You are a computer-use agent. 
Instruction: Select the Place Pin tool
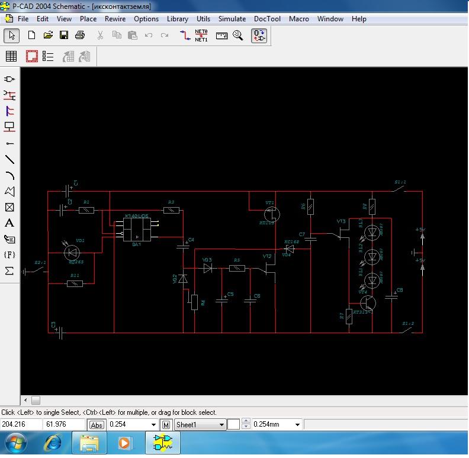click(x=9, y=144)
